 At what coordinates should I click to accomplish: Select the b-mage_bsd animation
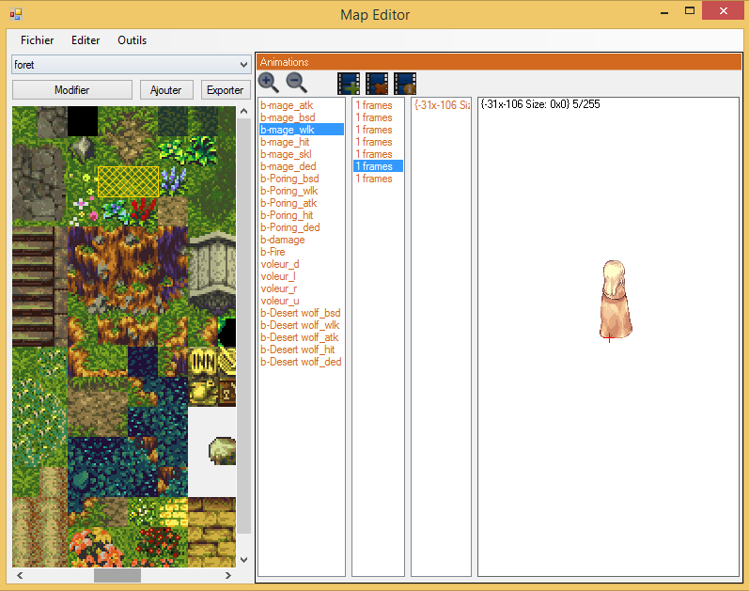click(302, 117)
